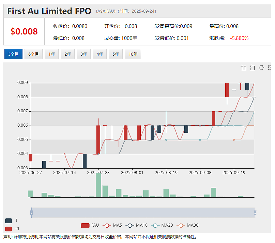Toggle the dark '1' visual map category
This screenshot has width=275, height=243.
tap(9, 221)
